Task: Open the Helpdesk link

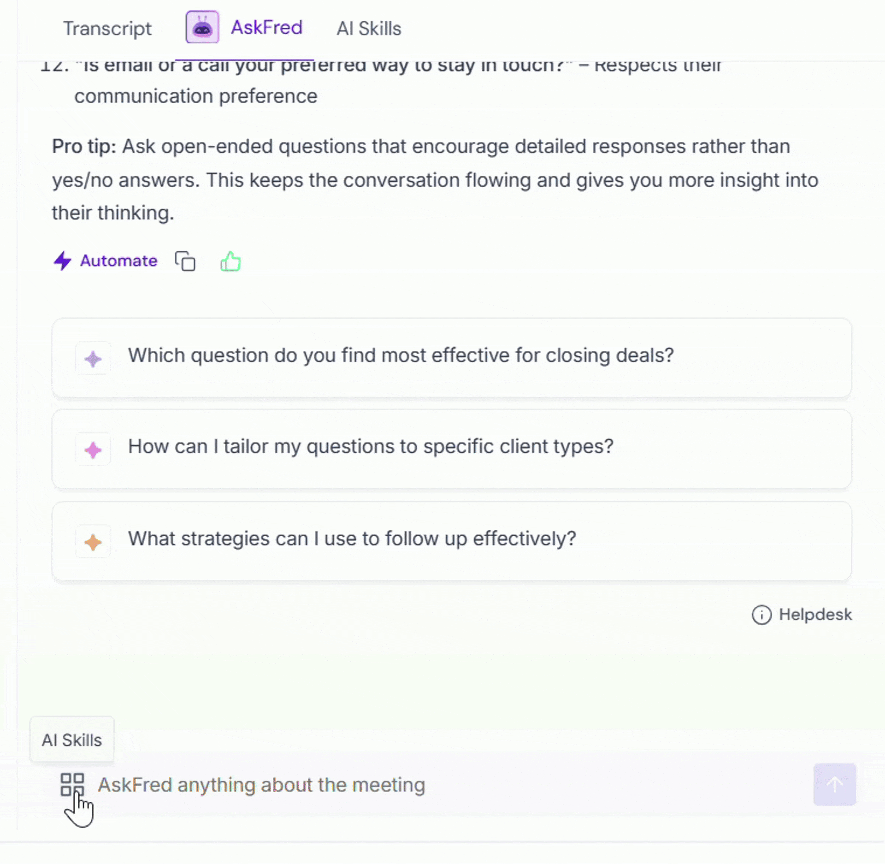Action: 815,615
